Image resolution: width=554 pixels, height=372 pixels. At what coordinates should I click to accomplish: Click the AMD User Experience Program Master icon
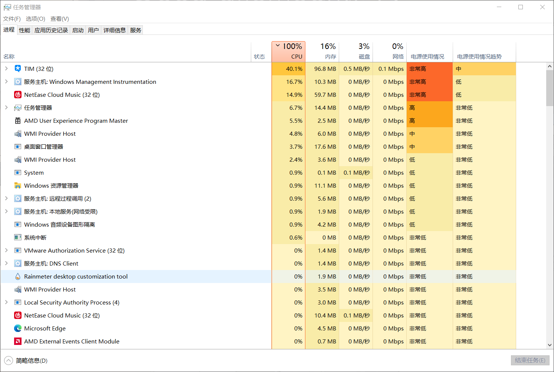[17, 121]
